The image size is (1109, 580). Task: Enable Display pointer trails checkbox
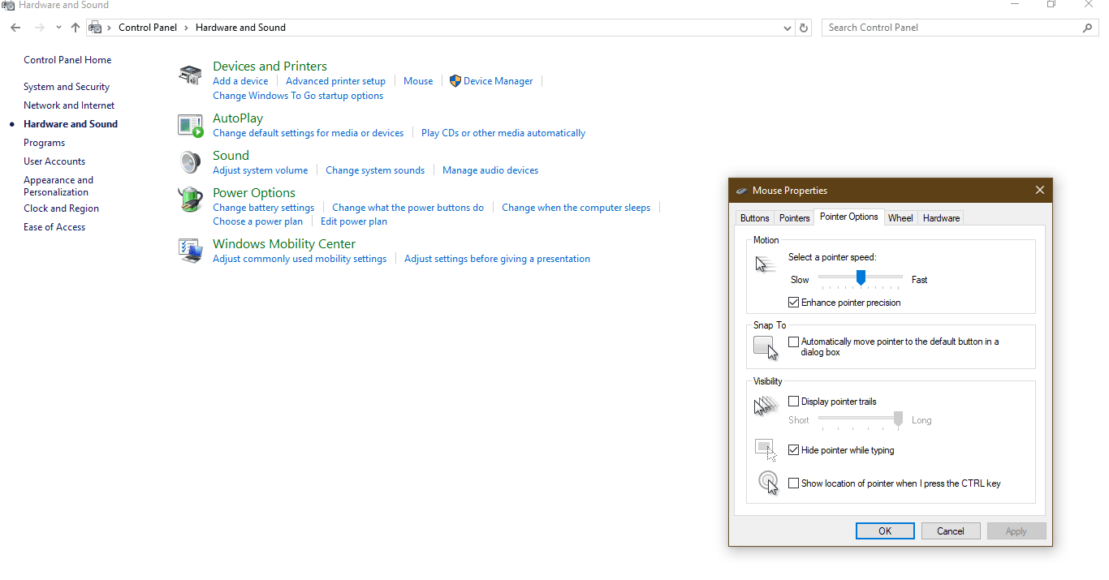point(794,402)
